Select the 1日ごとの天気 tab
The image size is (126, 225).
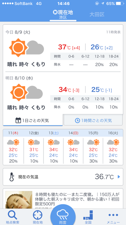(x=33, y=120)
